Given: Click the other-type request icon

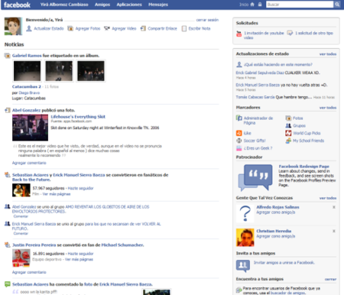Looking at the screenshot, I should coord(290,33).
